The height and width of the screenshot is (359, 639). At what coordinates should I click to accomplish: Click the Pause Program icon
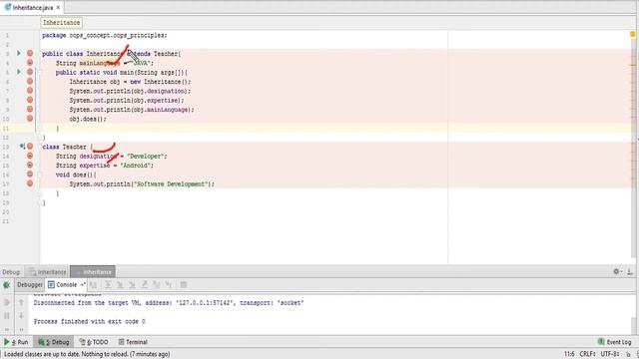point(7,315)
